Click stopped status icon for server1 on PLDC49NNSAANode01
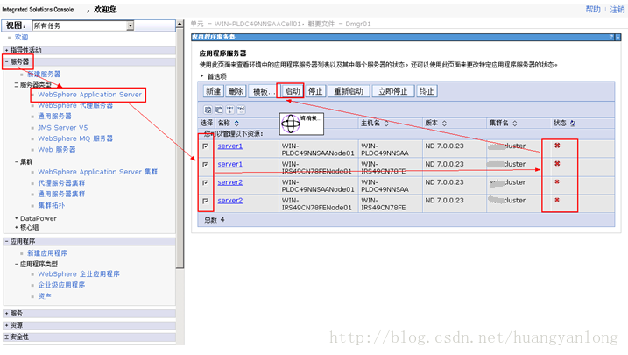The width and height of the screenshot is (628, 355). pos(557,146)
